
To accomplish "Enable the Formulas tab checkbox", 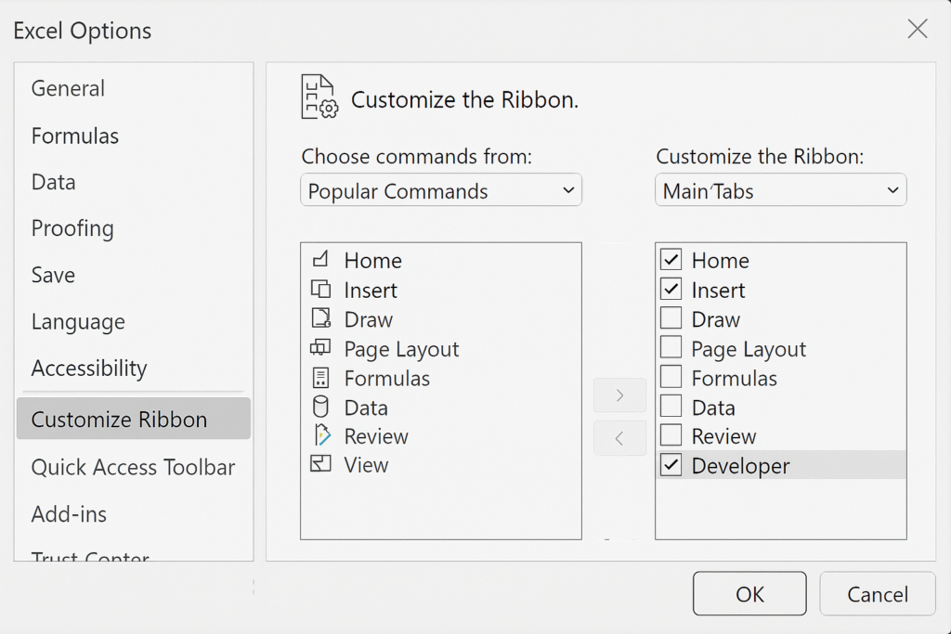I will [671, 377].
